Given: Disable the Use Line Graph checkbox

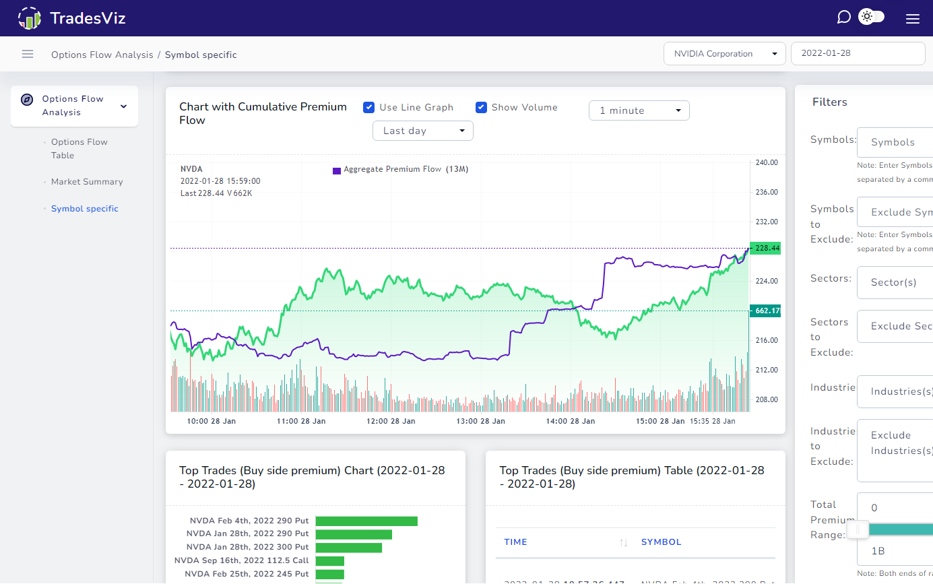Looking at the screenshot, I should coord(369,107).
